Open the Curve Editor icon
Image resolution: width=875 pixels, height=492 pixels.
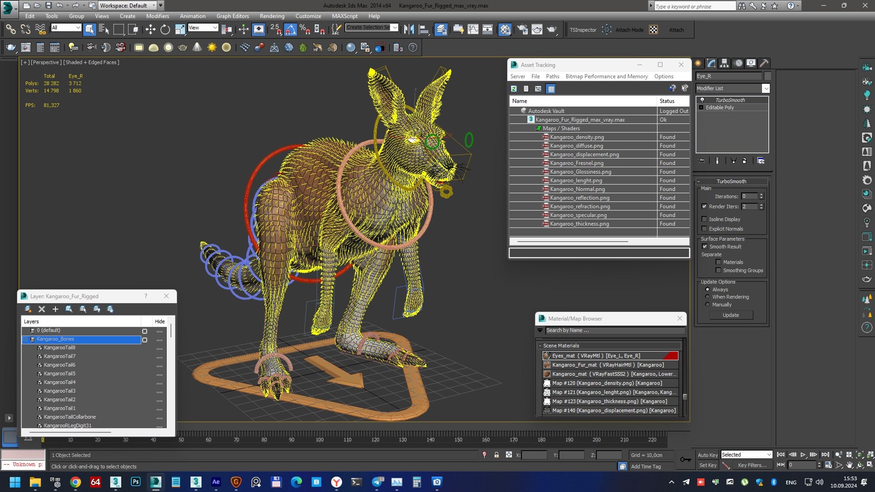tap(473, 30)
